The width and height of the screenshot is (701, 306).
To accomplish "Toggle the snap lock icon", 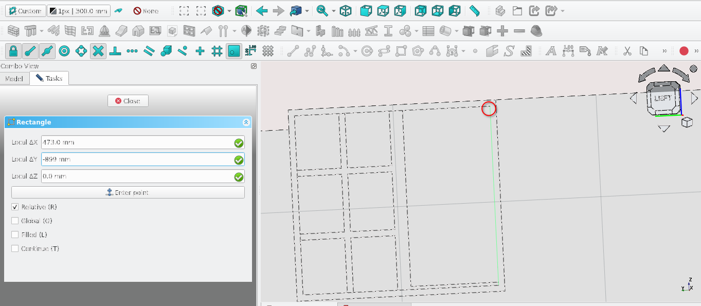I will [x=13, y=51].
